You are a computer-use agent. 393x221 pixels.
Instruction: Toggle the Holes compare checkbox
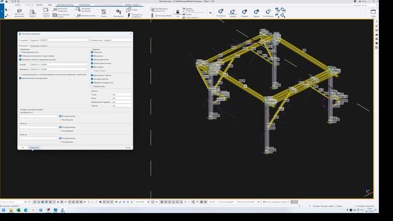coord(92,52)
